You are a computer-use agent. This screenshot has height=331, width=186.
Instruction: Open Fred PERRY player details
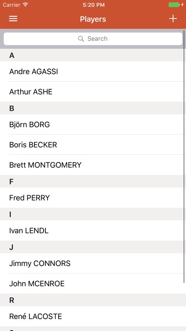click(x=93, y=198)
